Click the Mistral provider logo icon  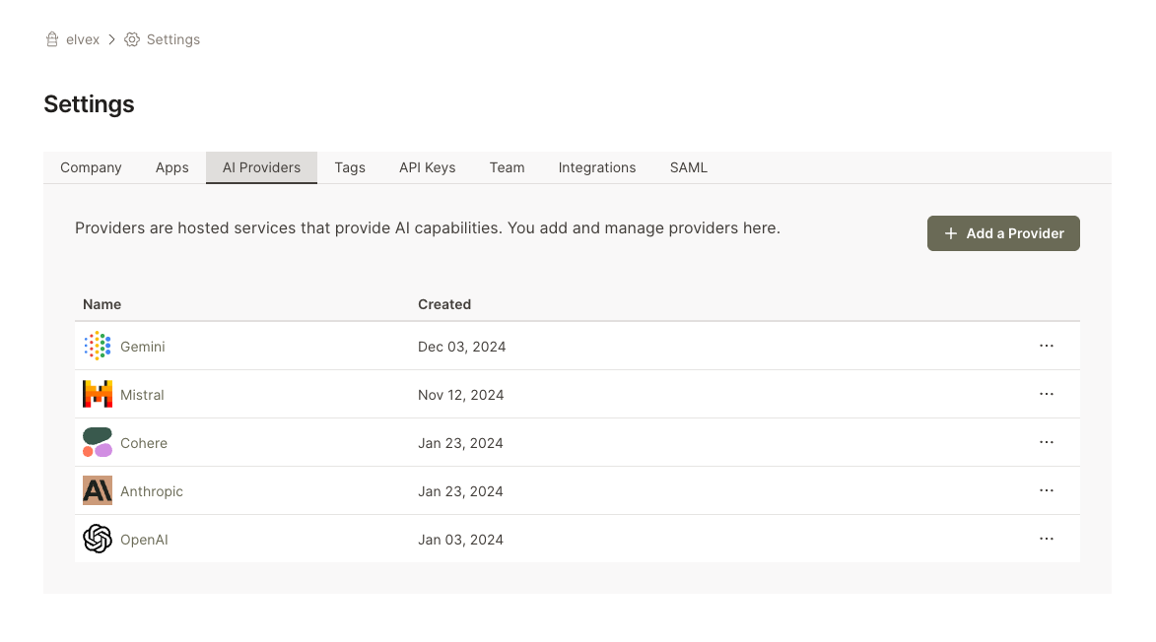97,395
